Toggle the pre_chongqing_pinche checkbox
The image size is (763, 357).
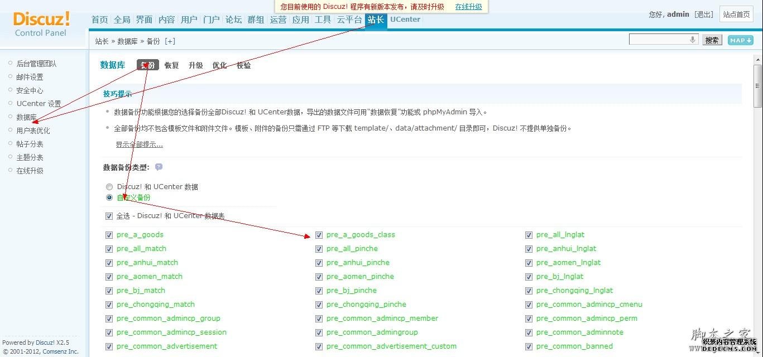[319, 305]
